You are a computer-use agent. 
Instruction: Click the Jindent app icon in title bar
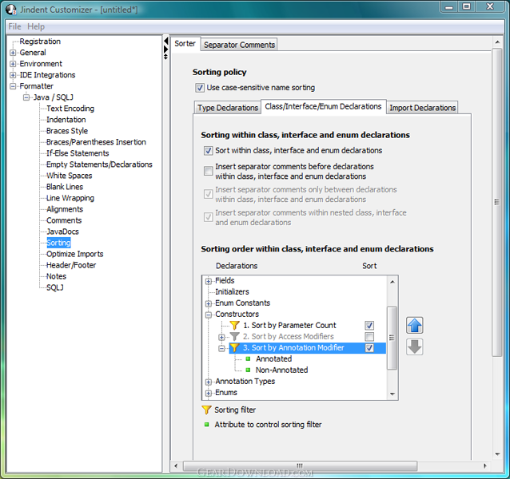(11, 10)
